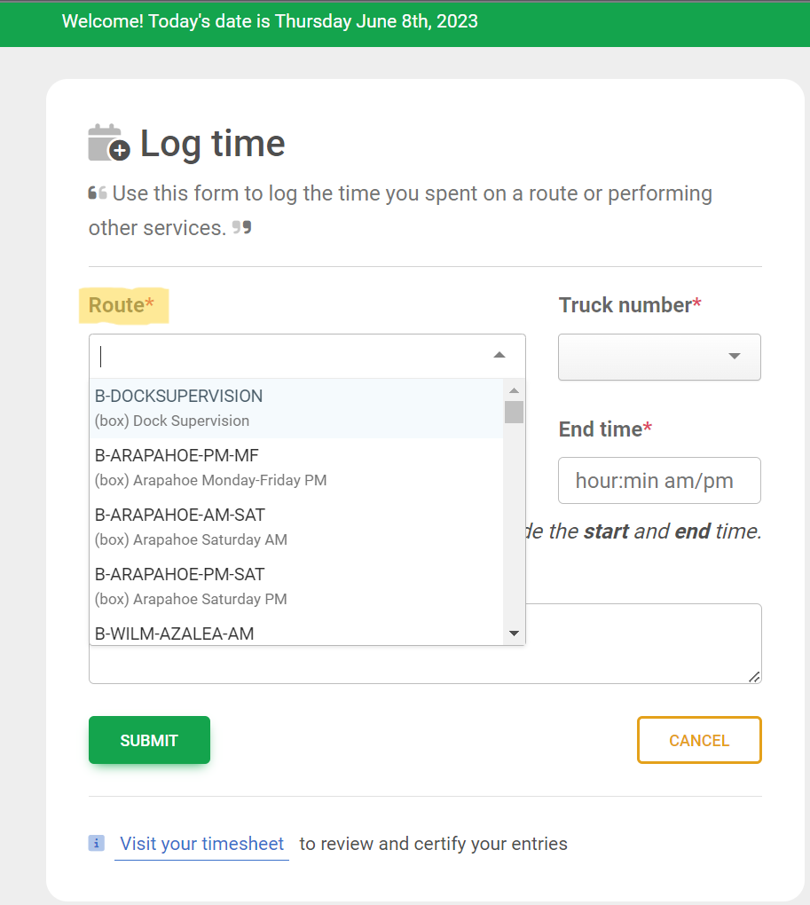Click the End time input field
Image resolution: width=810 pixels, height=905 pixels.
[659, 481]
